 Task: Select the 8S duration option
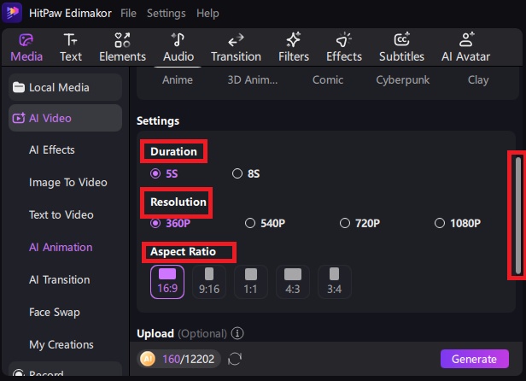pyautogui.click(x=246, y=173)
